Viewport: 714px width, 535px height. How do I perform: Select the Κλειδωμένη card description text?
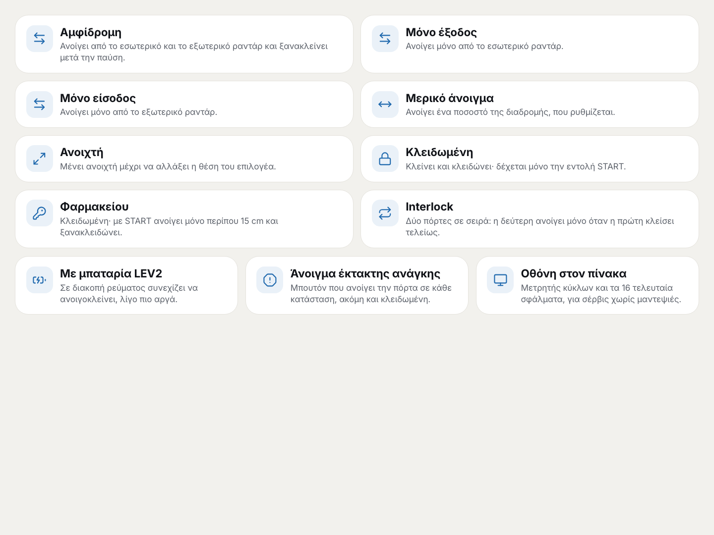pos(516,166)
